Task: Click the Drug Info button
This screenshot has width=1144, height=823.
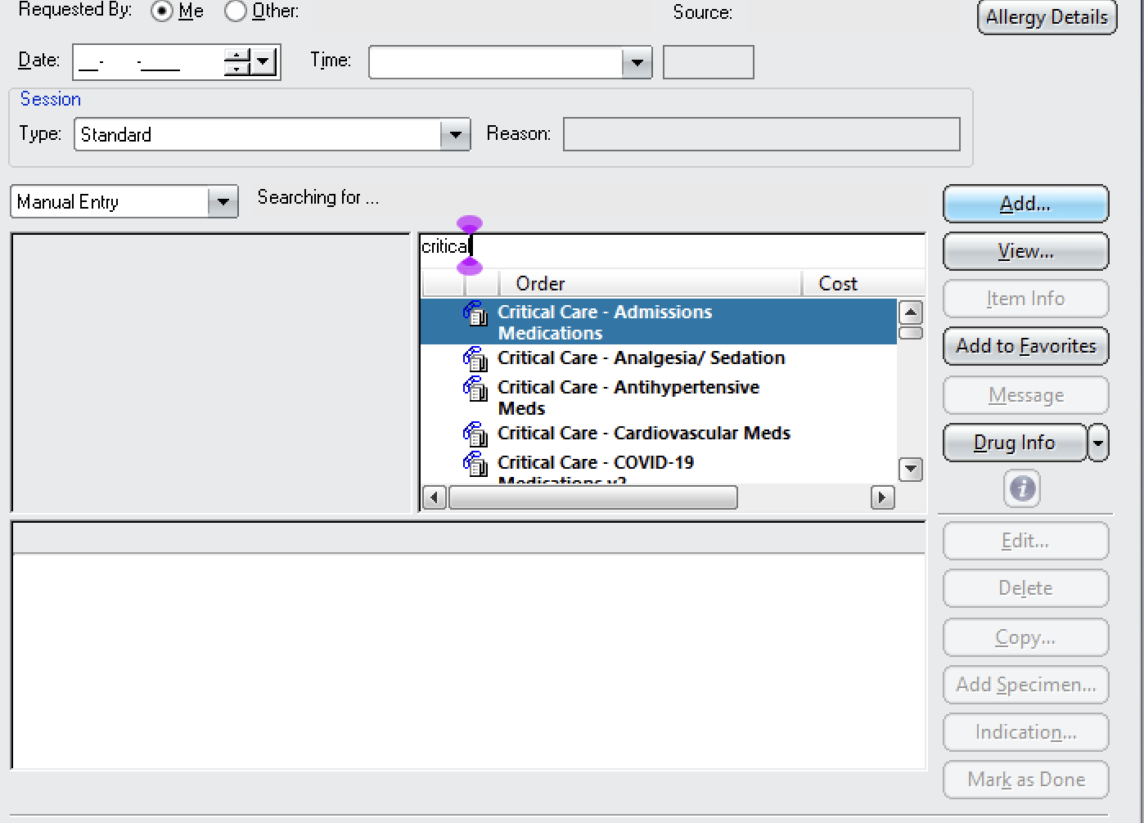Action: [1015, 443]
